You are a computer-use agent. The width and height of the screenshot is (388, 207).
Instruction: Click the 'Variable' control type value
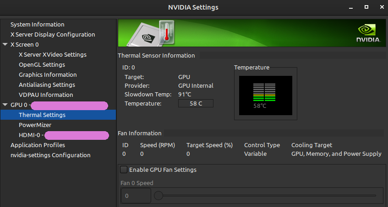click(255, 154)
